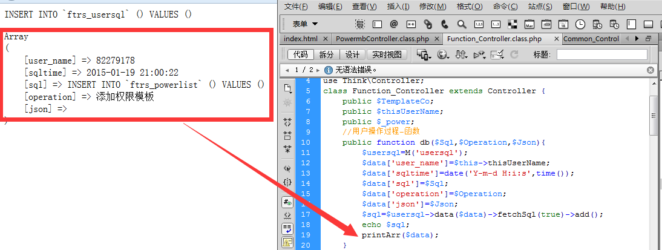Screen dimensions: 662x250
Task: Open the 窗口(W) menu
Action: click(576, 6)
